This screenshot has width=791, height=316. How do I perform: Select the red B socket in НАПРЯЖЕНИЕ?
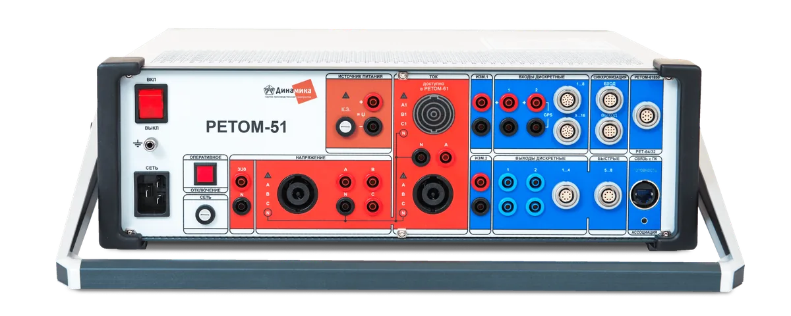[x=373, y=182]
